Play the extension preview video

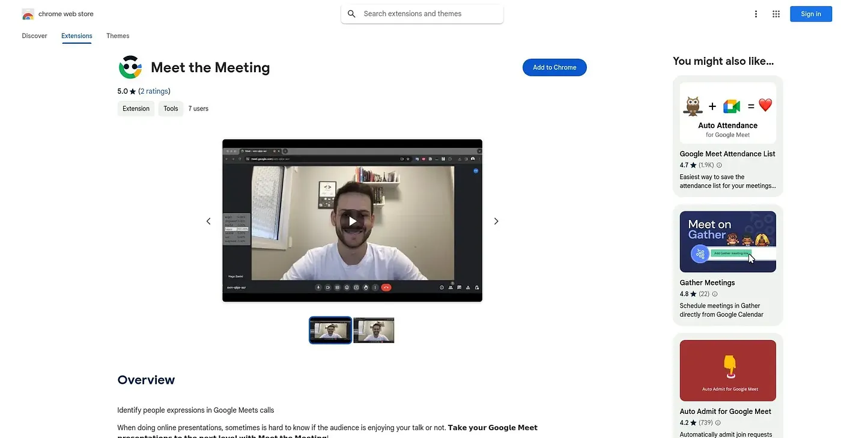pos(352,221)
